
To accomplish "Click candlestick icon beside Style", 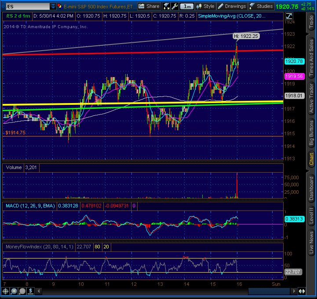I will 199,7.
